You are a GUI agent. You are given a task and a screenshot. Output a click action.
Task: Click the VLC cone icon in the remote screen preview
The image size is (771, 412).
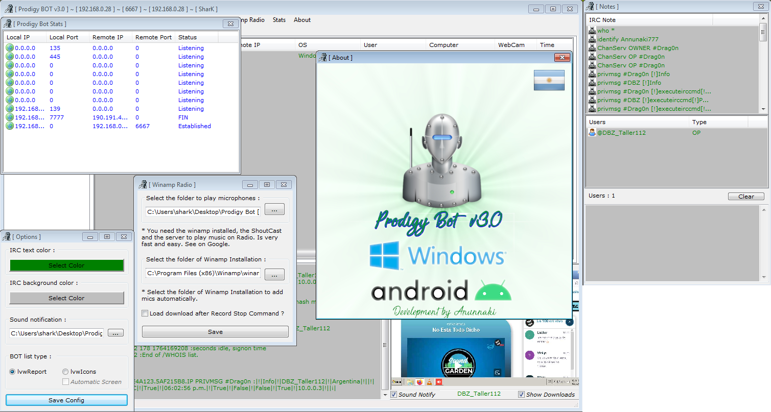click(429, 381)
